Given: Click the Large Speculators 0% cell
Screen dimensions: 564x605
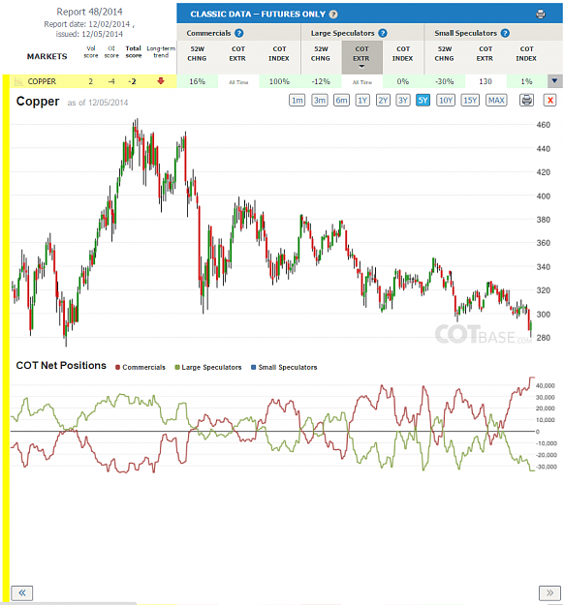Looking at the screenshot, I should tap(403, 81).
